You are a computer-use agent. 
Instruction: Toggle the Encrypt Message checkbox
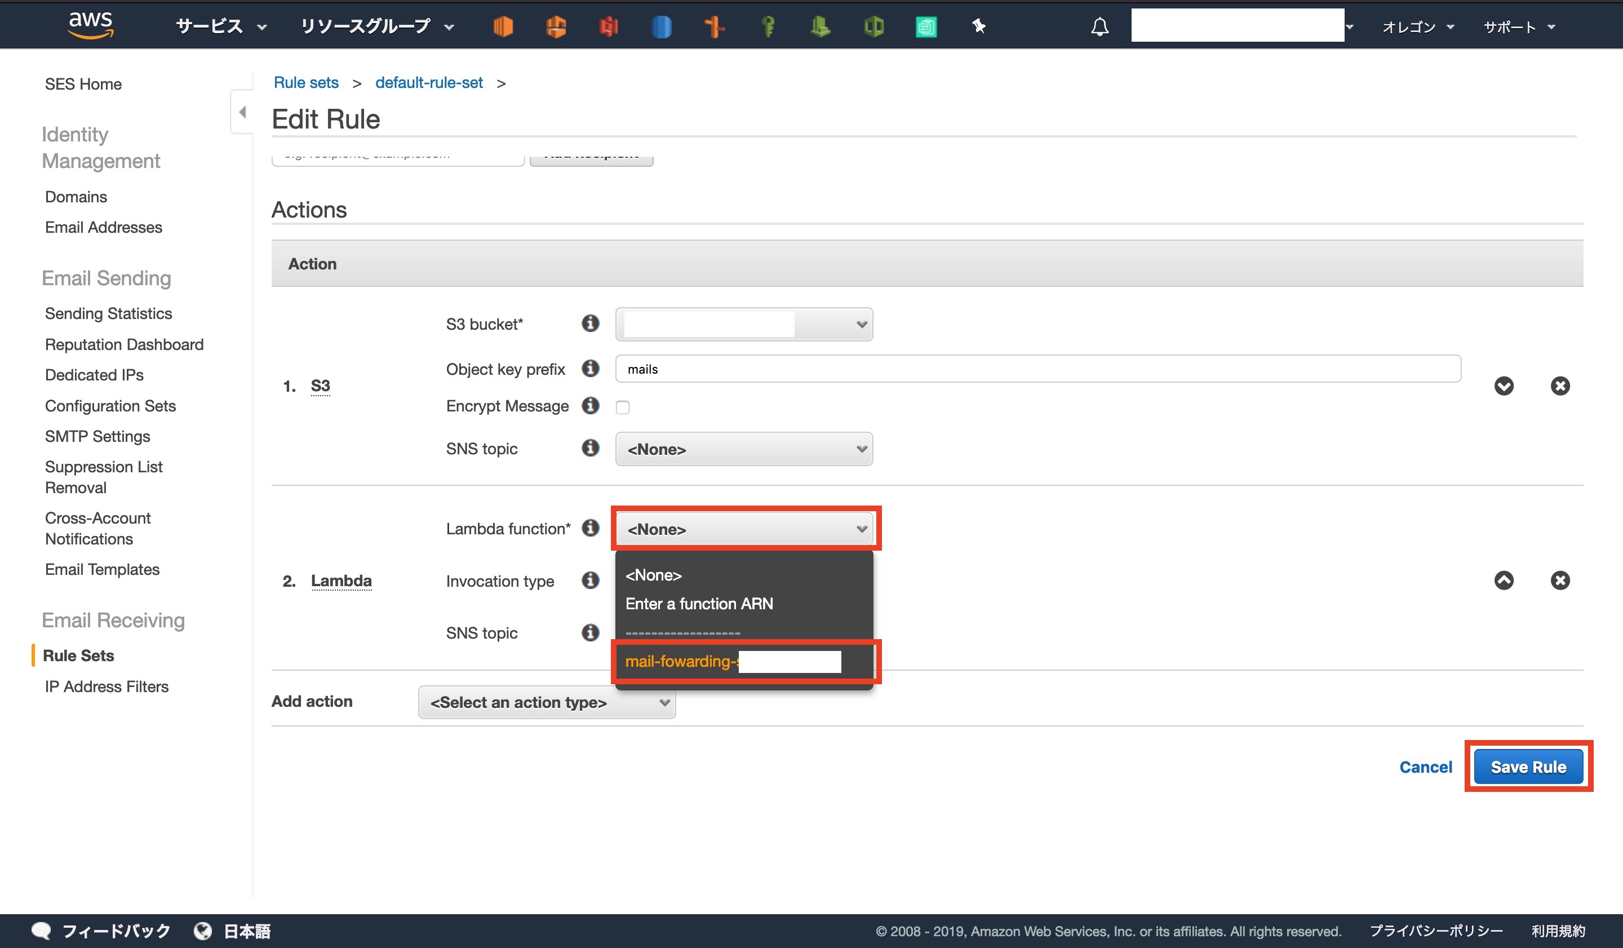[622, 407]
